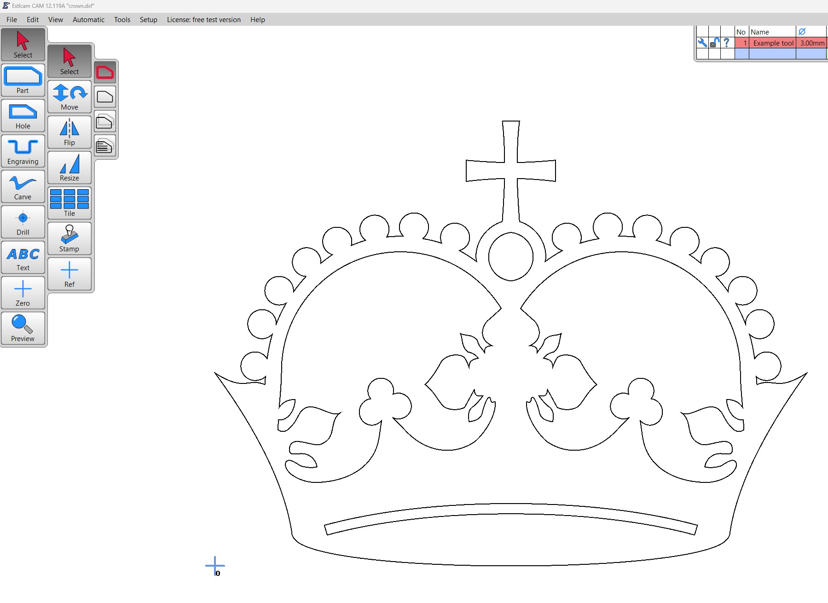Open the Preview magnifier tool

(23, 328)
